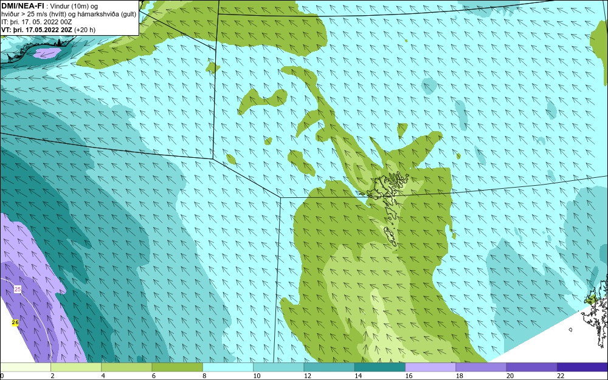Image resolution: width=608 pixels, height=380 pixels.
Task: Click the legend scale label '8'
Action: coord(204,376)
